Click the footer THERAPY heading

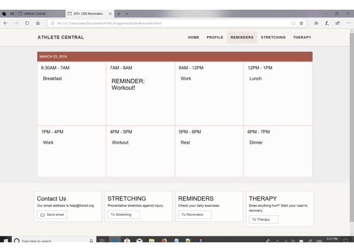tap(263, 198)
